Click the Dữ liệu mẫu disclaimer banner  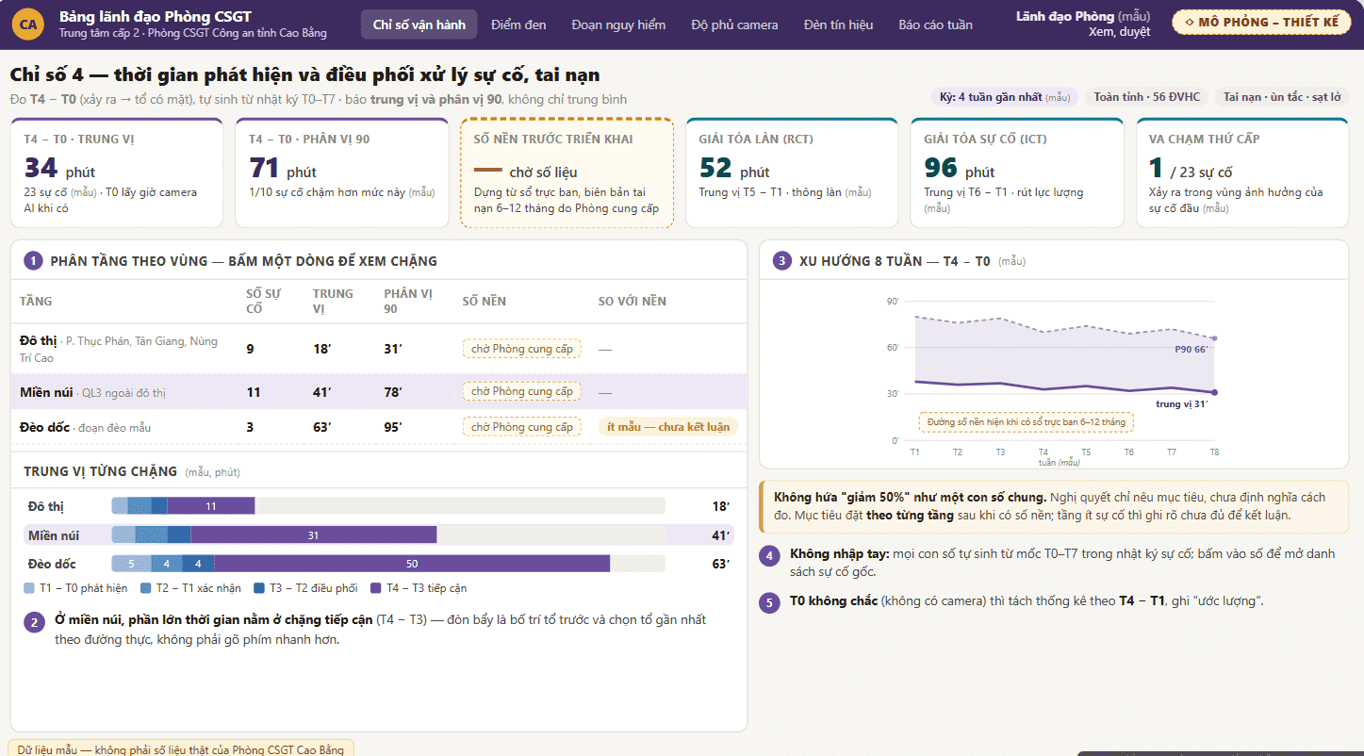pyautogui.click(x=181, y=748)
